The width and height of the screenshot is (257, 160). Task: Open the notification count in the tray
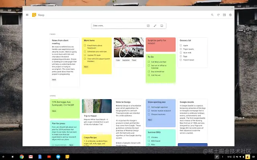222,157
